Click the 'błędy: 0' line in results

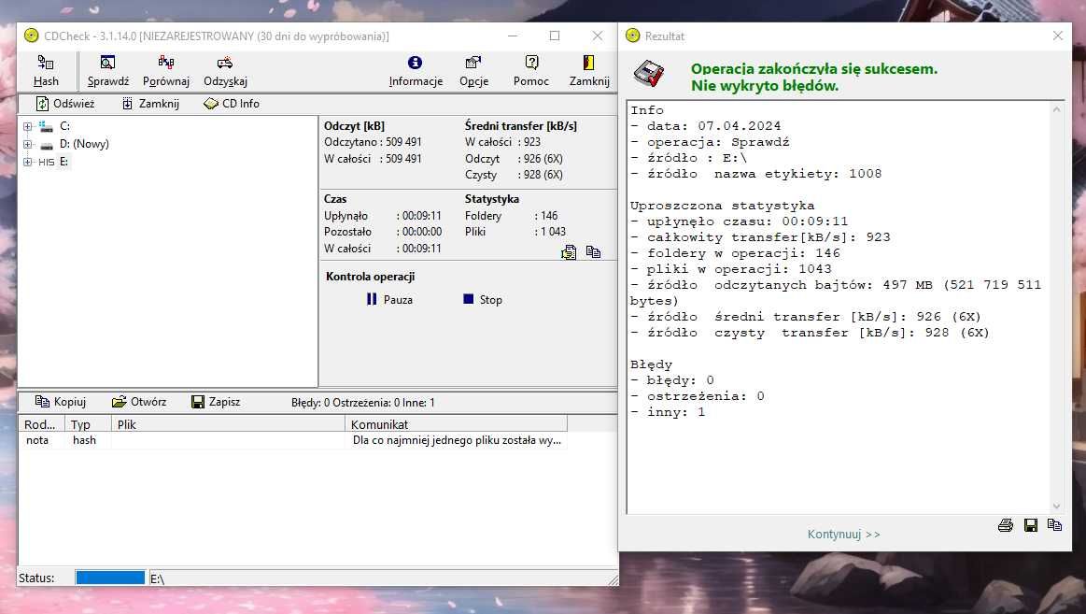671,380
